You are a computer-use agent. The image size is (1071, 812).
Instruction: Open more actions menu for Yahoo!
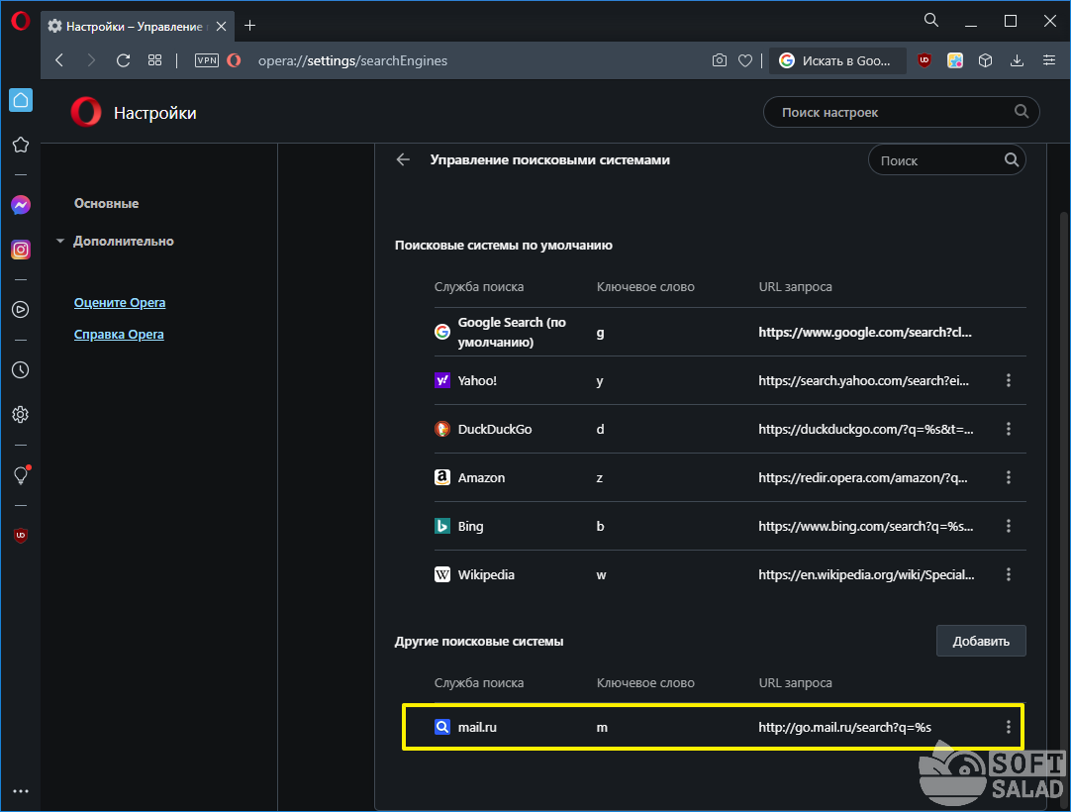click(x=1009, y=380)
